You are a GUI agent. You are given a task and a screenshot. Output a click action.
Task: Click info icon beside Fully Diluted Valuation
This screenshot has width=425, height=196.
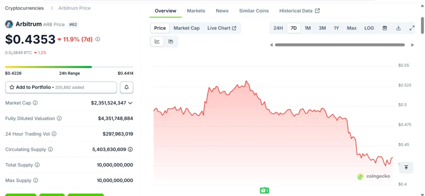pos(59,118)
